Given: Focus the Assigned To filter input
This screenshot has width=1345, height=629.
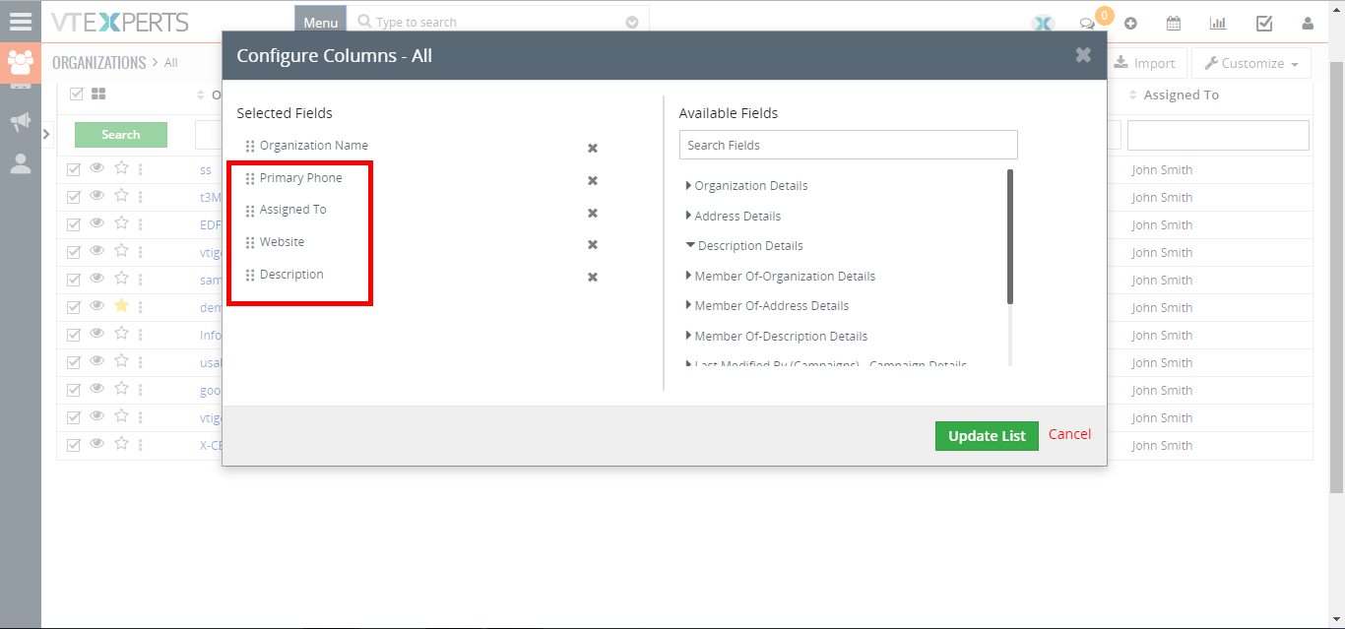Looking at the screenshot, I should (x=1218, y=135).
